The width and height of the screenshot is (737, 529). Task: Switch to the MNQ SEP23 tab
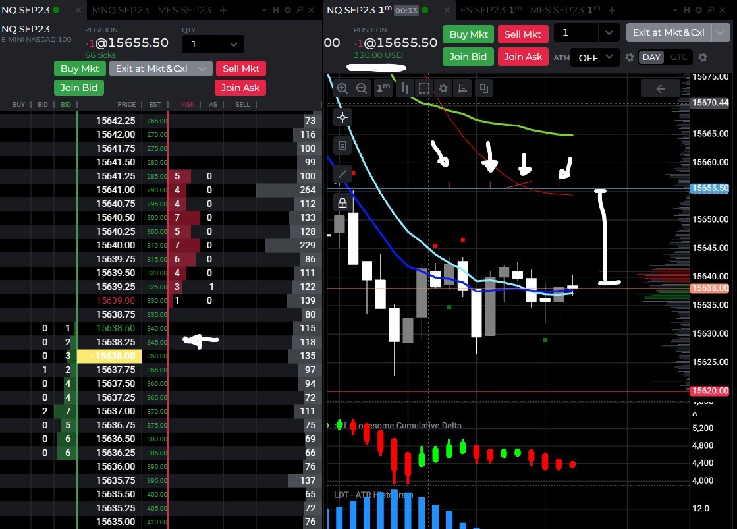click(x=121, y=10)
